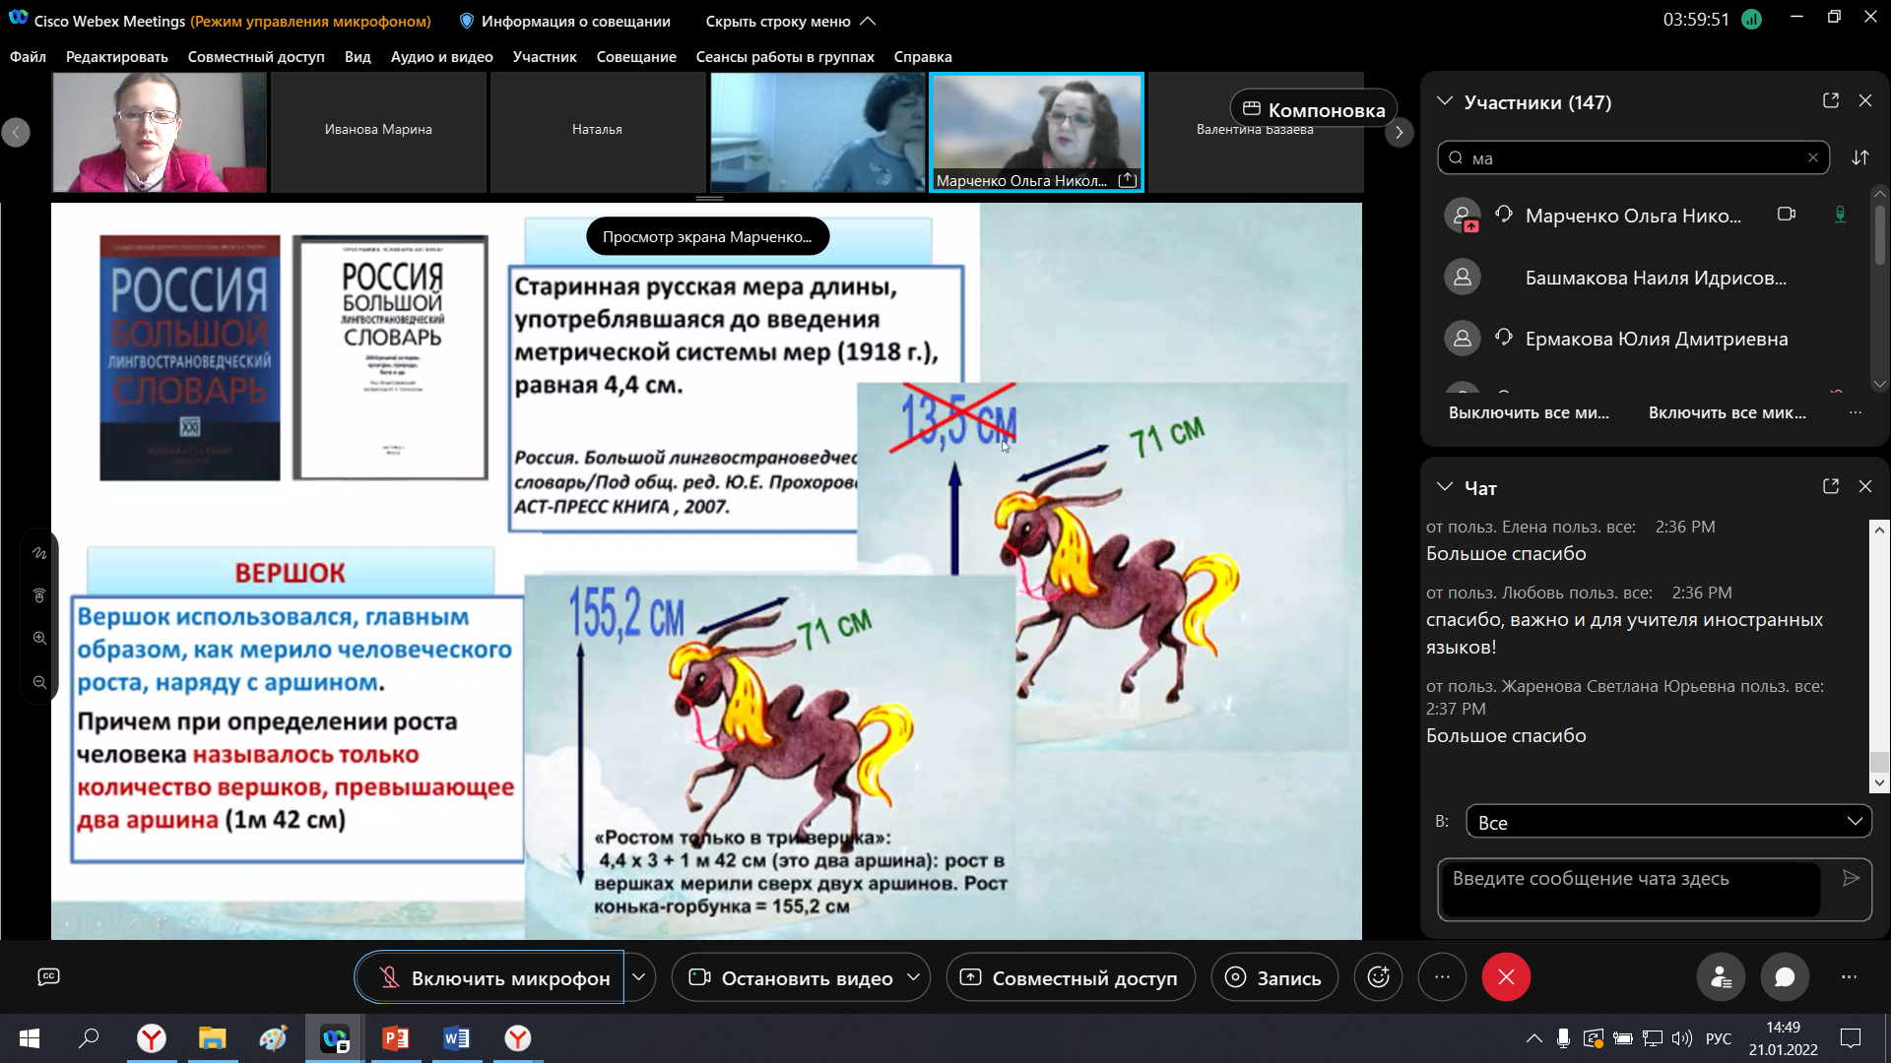Open the Аудио и видео menu
The width and height of the screenshot is (1891, 1063).
(x=441, y=57)
